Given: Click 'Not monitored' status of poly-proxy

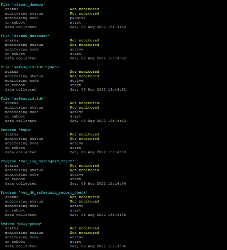Looking at the screenshot, I should [84, 228].
